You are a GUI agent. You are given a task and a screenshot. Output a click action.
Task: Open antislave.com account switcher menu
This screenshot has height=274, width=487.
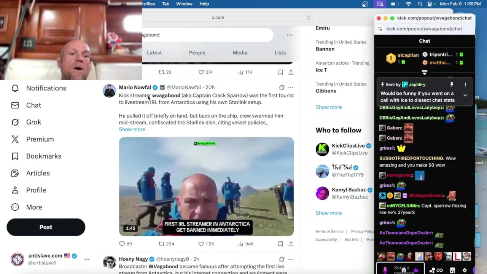87,259
